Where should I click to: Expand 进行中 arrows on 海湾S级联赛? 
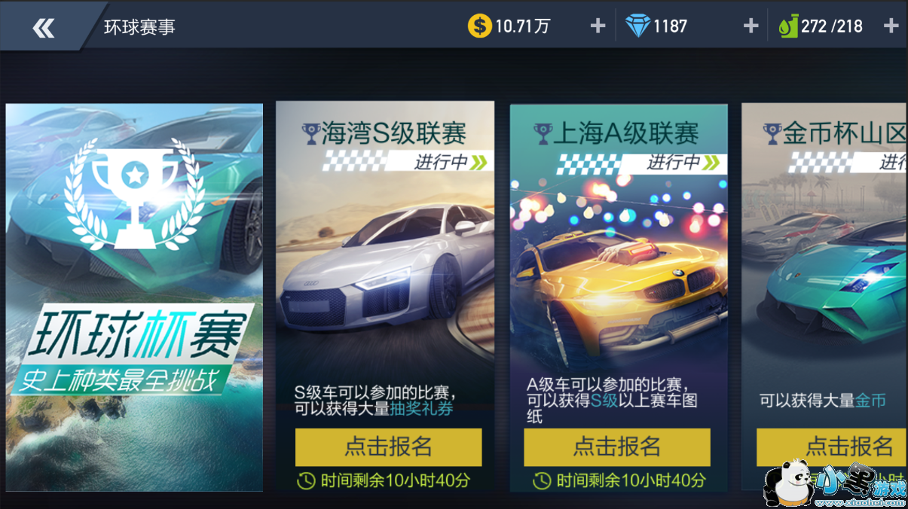tap(479, 162)
